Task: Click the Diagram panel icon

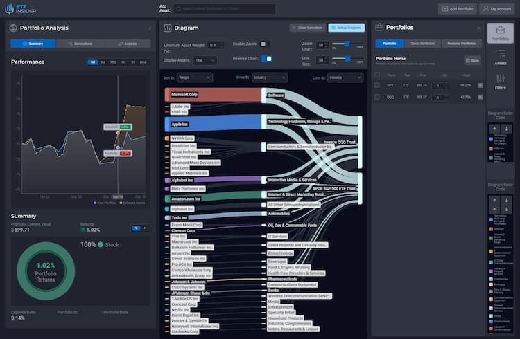Action: [x=168, y=28]
